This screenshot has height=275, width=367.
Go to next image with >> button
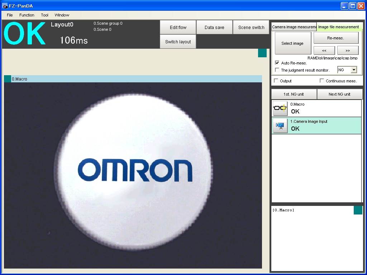pos(348,50)
